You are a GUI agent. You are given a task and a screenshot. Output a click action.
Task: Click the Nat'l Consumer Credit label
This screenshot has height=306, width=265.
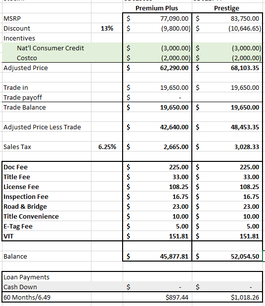pos(50,48)
